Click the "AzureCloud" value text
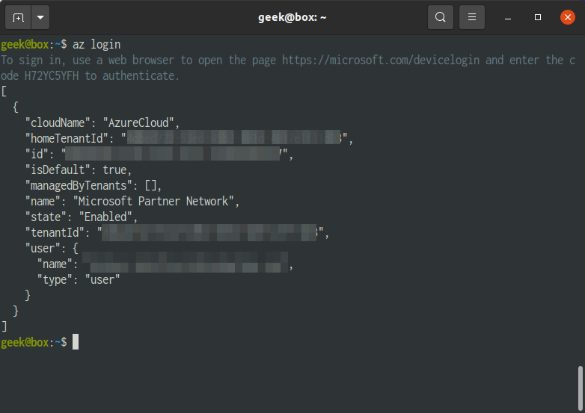The width and height of the screenshot is (585, 413). [138, 122]
